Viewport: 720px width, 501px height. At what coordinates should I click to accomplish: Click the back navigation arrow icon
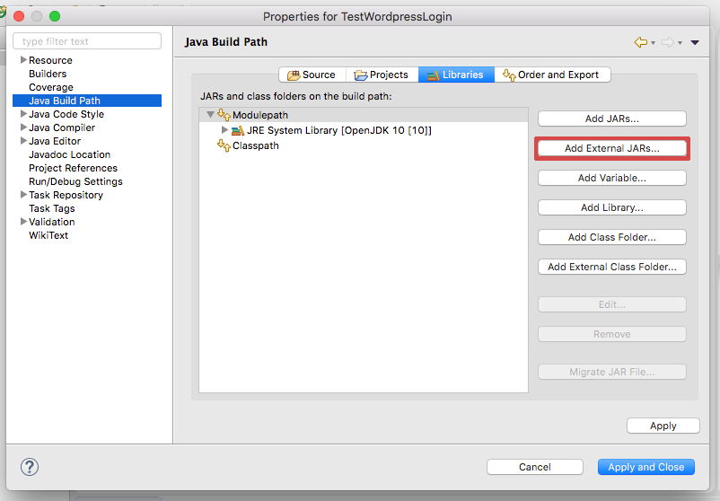pyautogui.click(x=640, y=42)
